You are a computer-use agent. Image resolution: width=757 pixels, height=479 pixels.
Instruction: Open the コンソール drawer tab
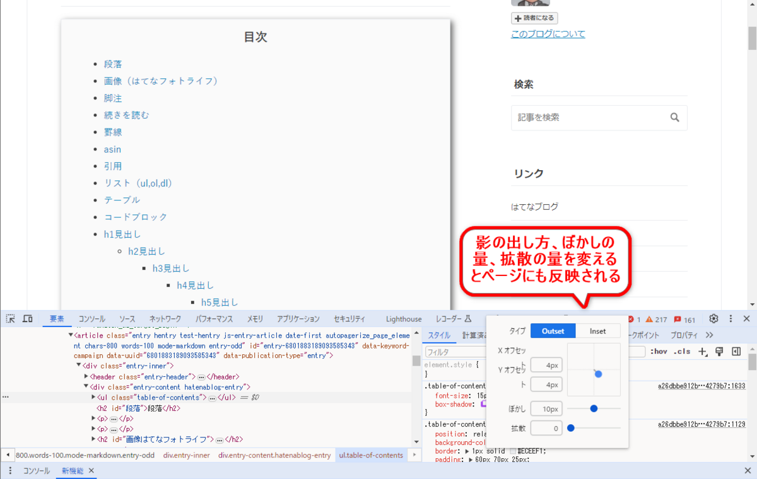[x=37, y=471]
